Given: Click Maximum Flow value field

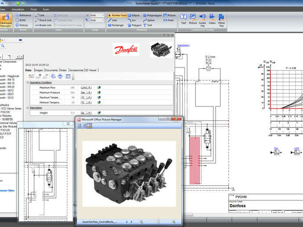Looking at the screenshot, I should pos(72,88).
